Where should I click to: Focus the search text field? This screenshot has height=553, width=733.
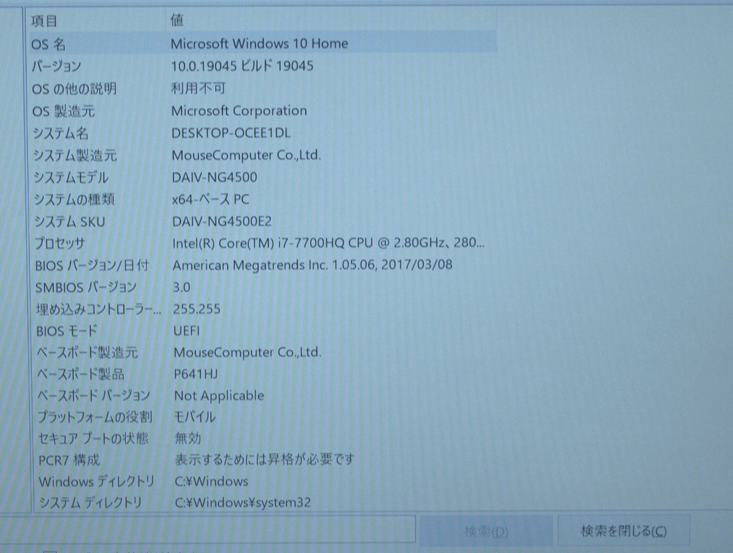click(x=208, y=530)
